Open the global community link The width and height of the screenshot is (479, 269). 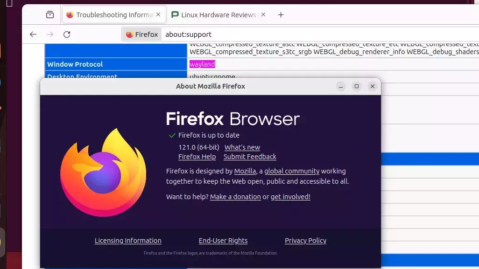coord(292,171)
